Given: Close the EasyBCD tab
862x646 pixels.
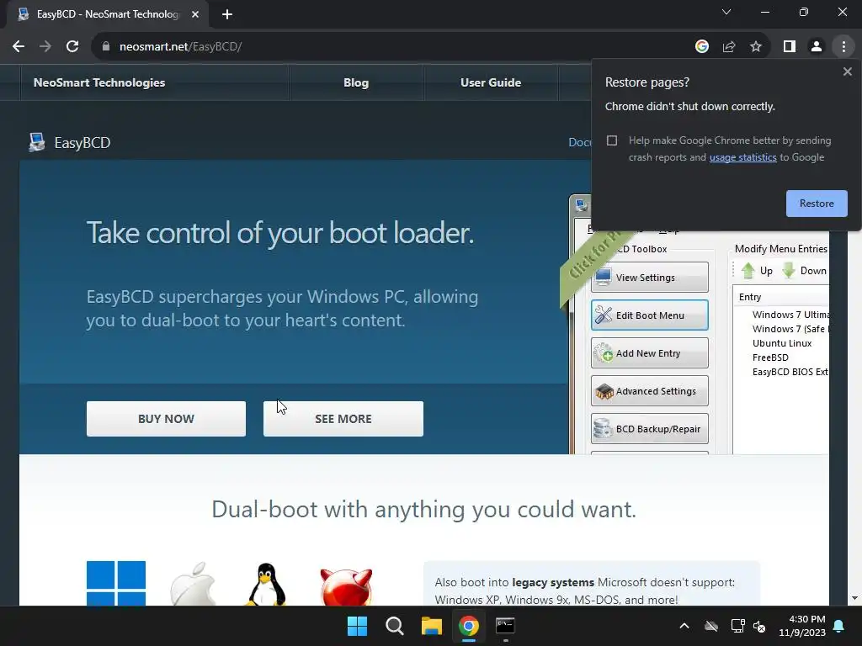Looking at the screenshot, I should [x=195, y=14].
